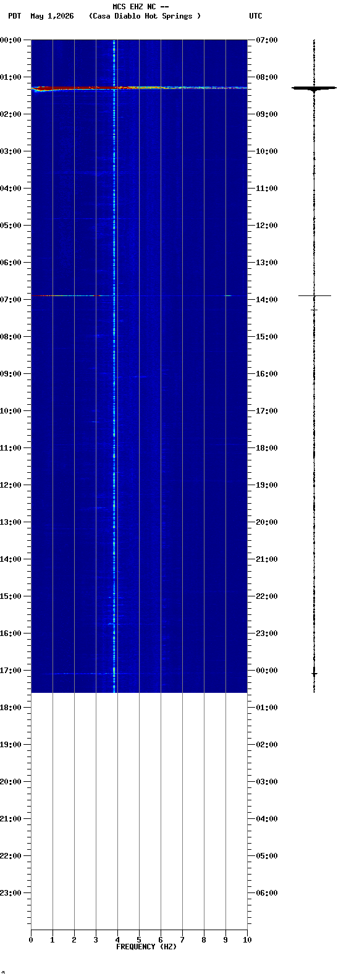341x979 pixels.
Task: Click the PDT time label 11:00
Action: pyautogui.click(x=11, y=448)
